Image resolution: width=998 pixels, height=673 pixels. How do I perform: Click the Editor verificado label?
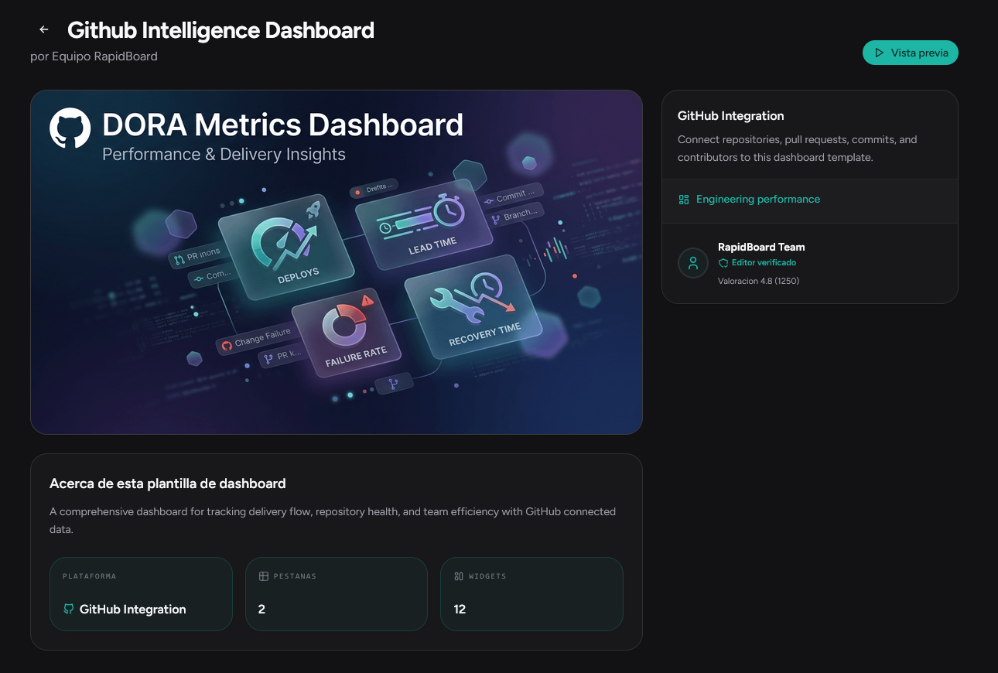click(x=764, y=263)
